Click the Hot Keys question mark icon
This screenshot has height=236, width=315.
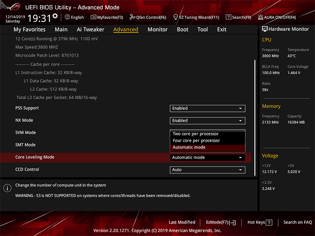tap(269, 222)
